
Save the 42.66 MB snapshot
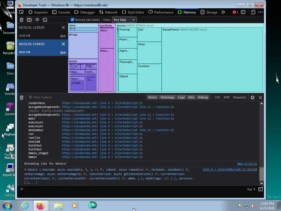tap(63, 36)
